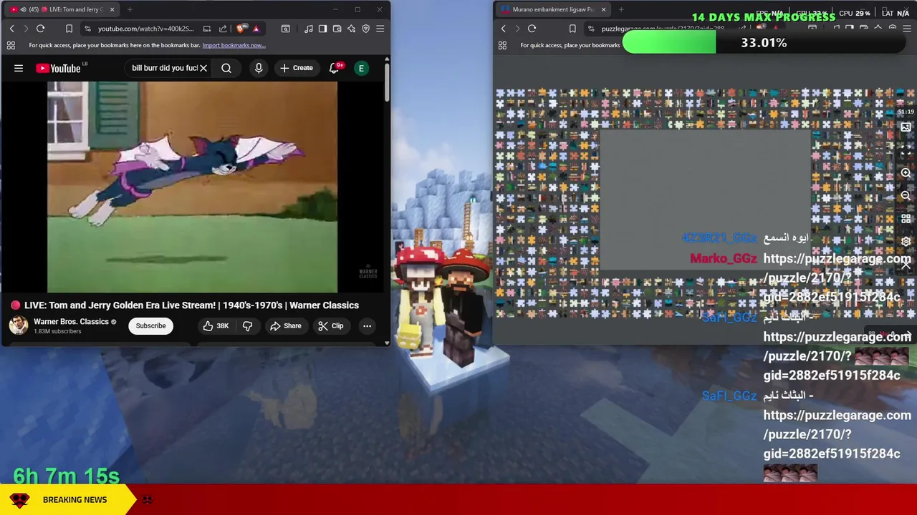Close the Tom and Jerry tab
Image resolution: width=917 pixels, height=515 pixels.
(x=112, y=9)
